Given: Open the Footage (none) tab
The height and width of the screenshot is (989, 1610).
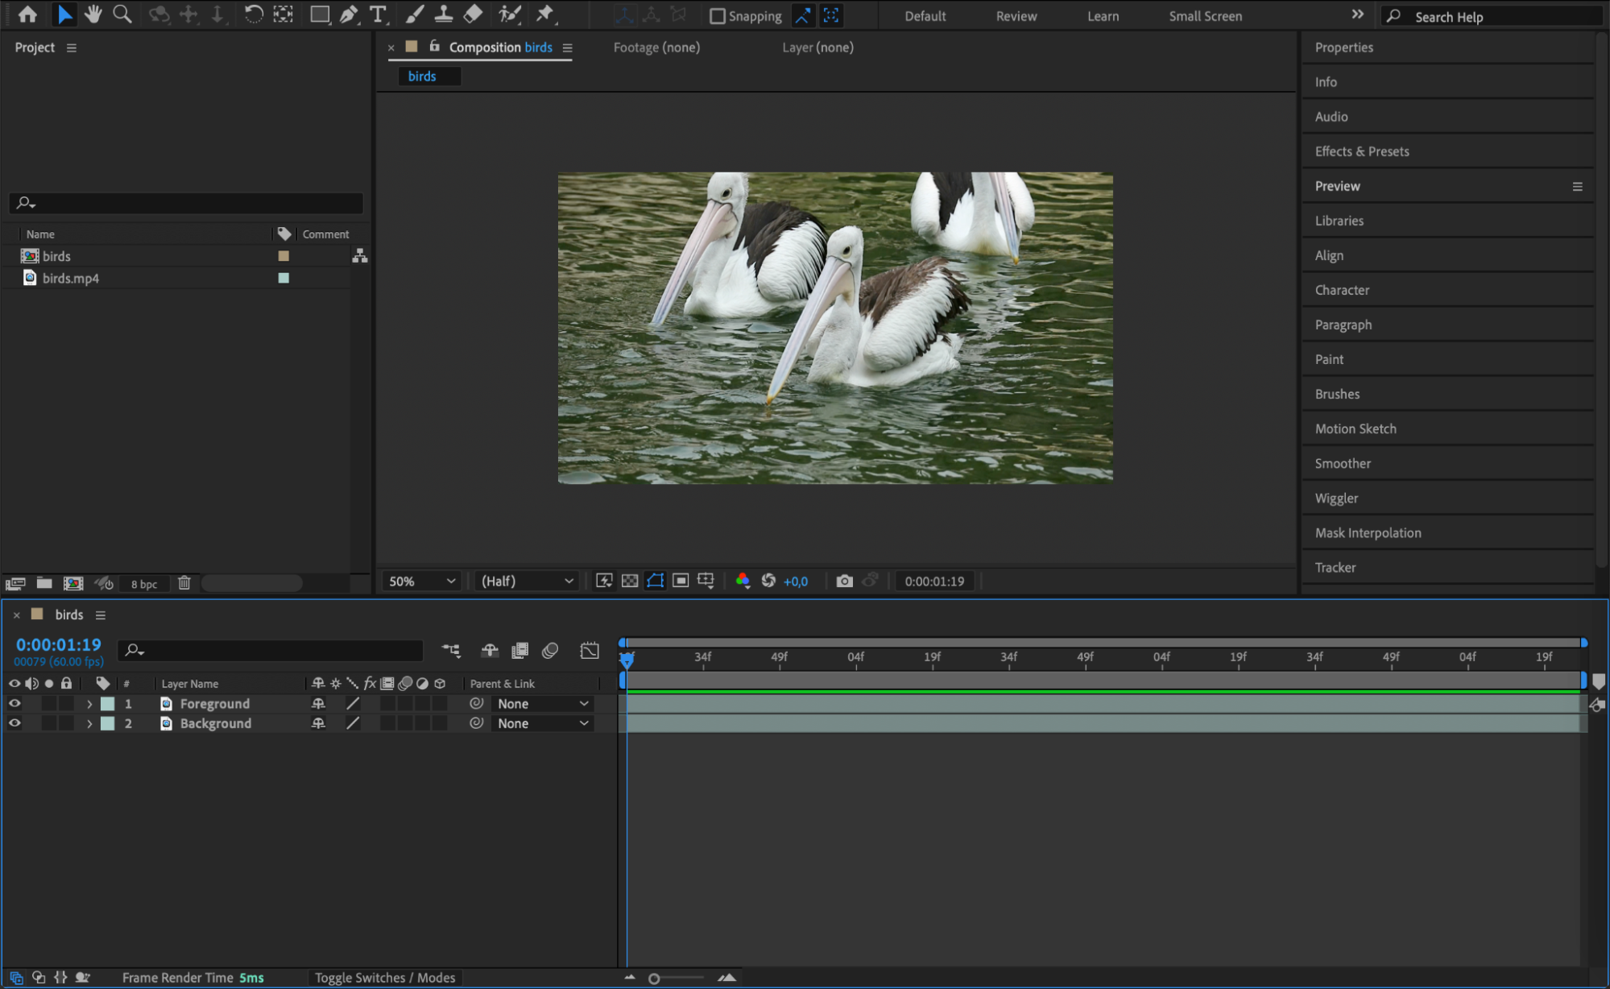Looking at the screenshot, I should [656, 48].
